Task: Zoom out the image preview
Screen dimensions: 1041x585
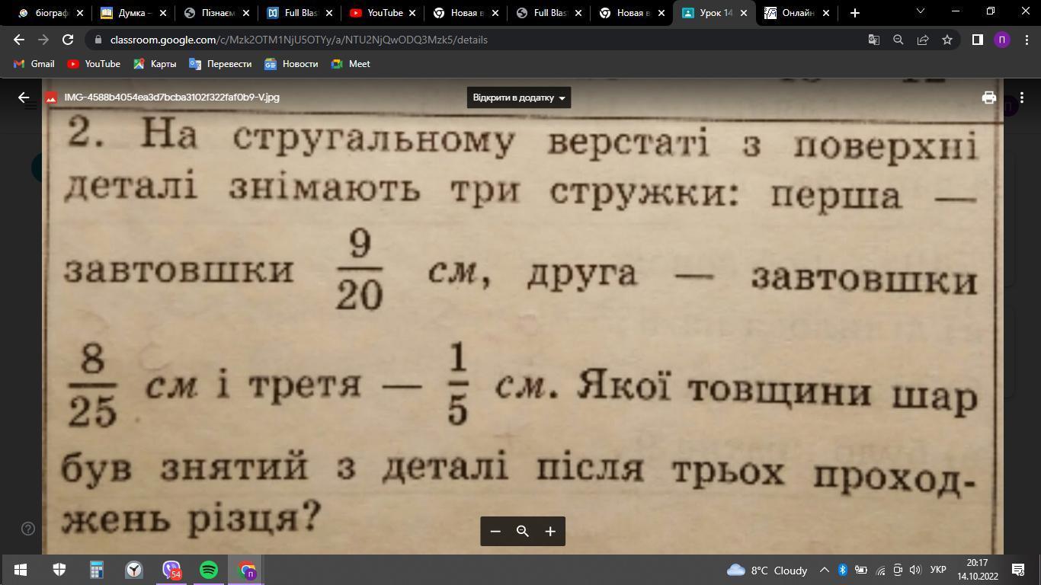Action: [495, 531]
